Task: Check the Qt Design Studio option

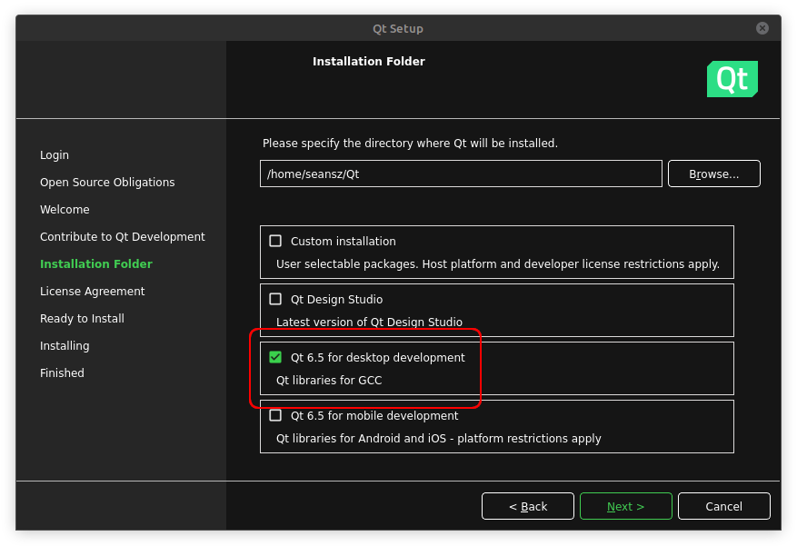Action: click(275, 299)
